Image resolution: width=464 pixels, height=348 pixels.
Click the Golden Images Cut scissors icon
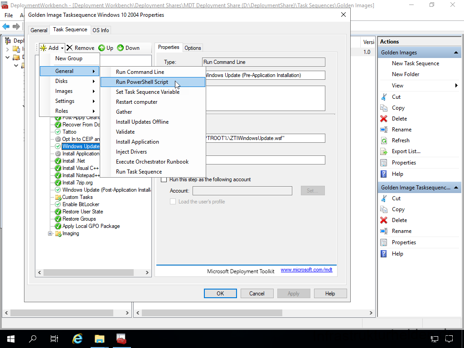click(384, 97)
